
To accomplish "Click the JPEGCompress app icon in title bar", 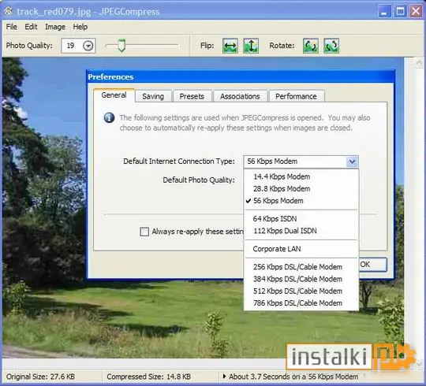I will click(9, 11).
